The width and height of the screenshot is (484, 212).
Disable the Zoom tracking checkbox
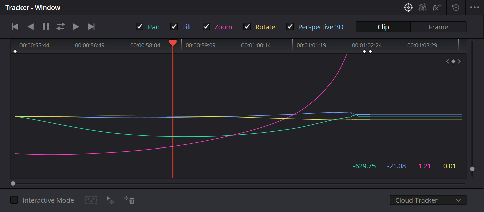coord(206,27)
